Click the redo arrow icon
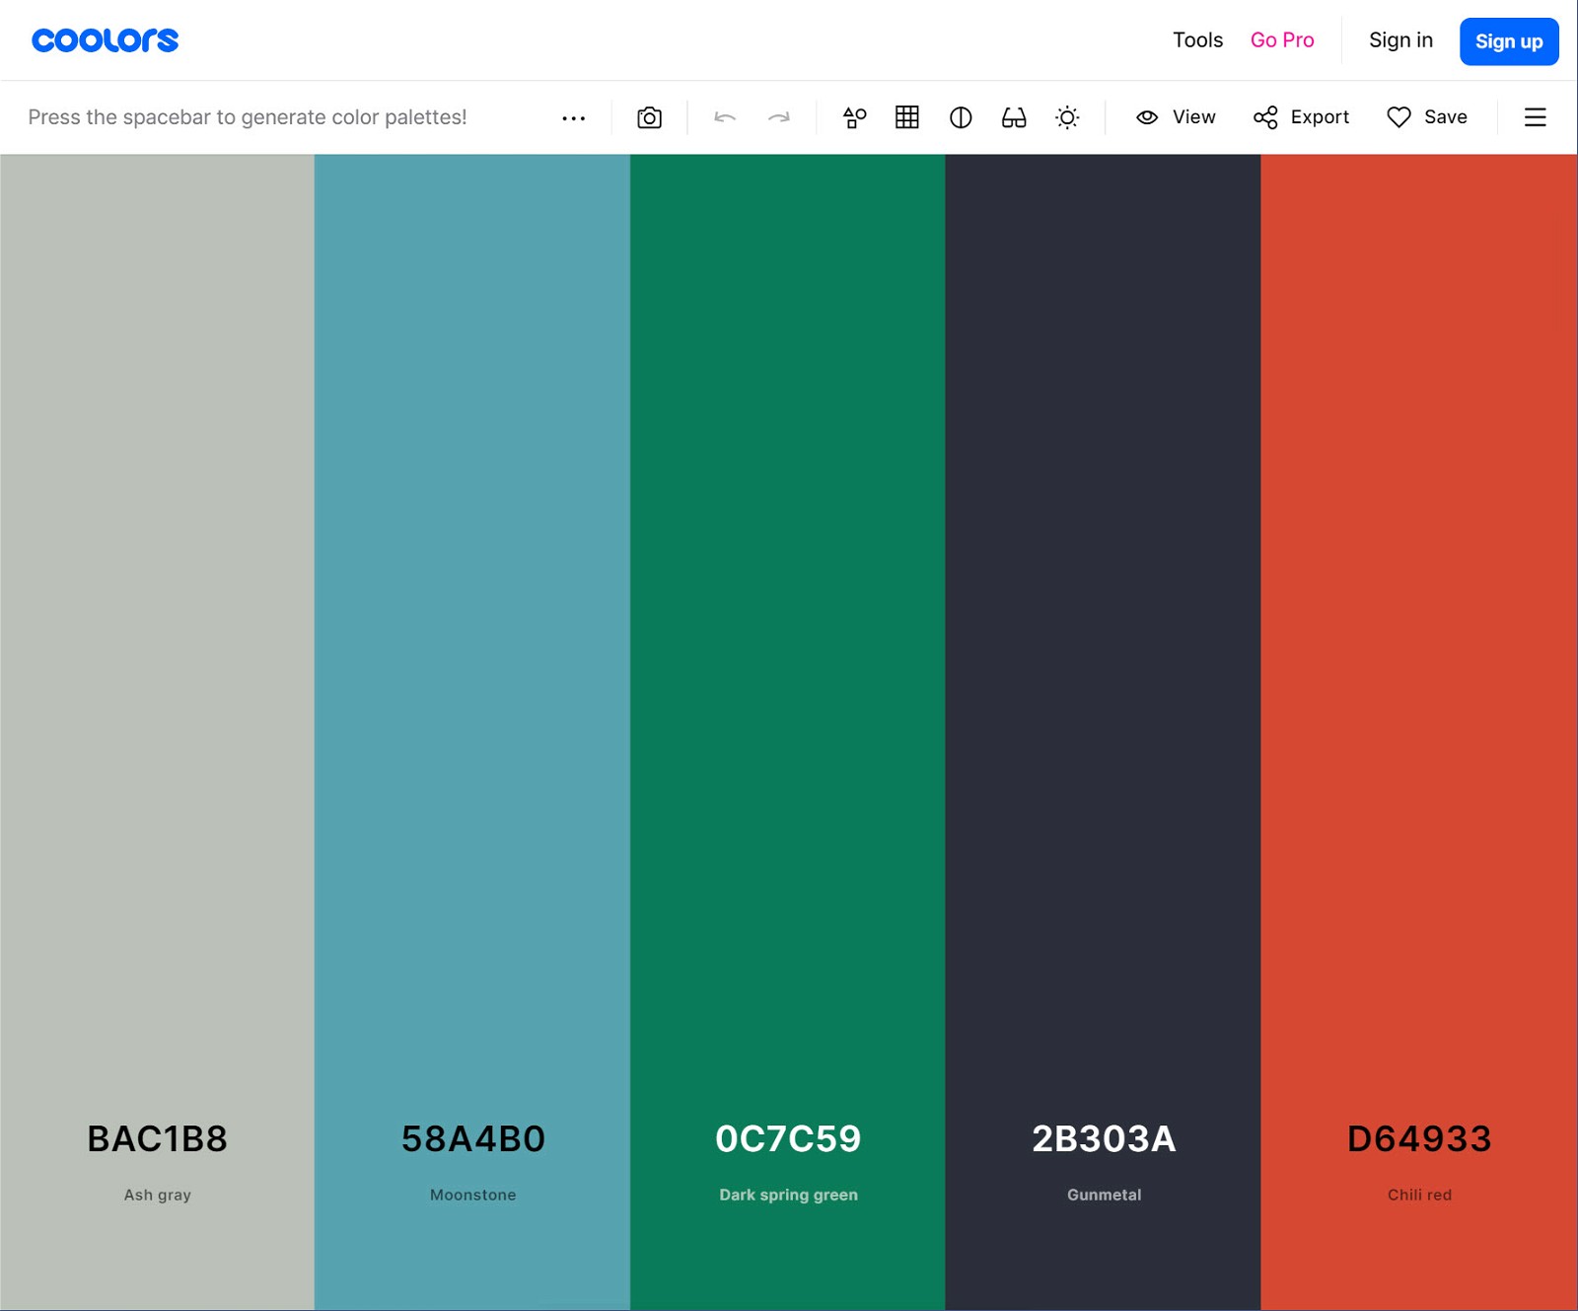The width and height of the screenshot is (1578, 1311). pyautogui.click(x=779, y=117)
